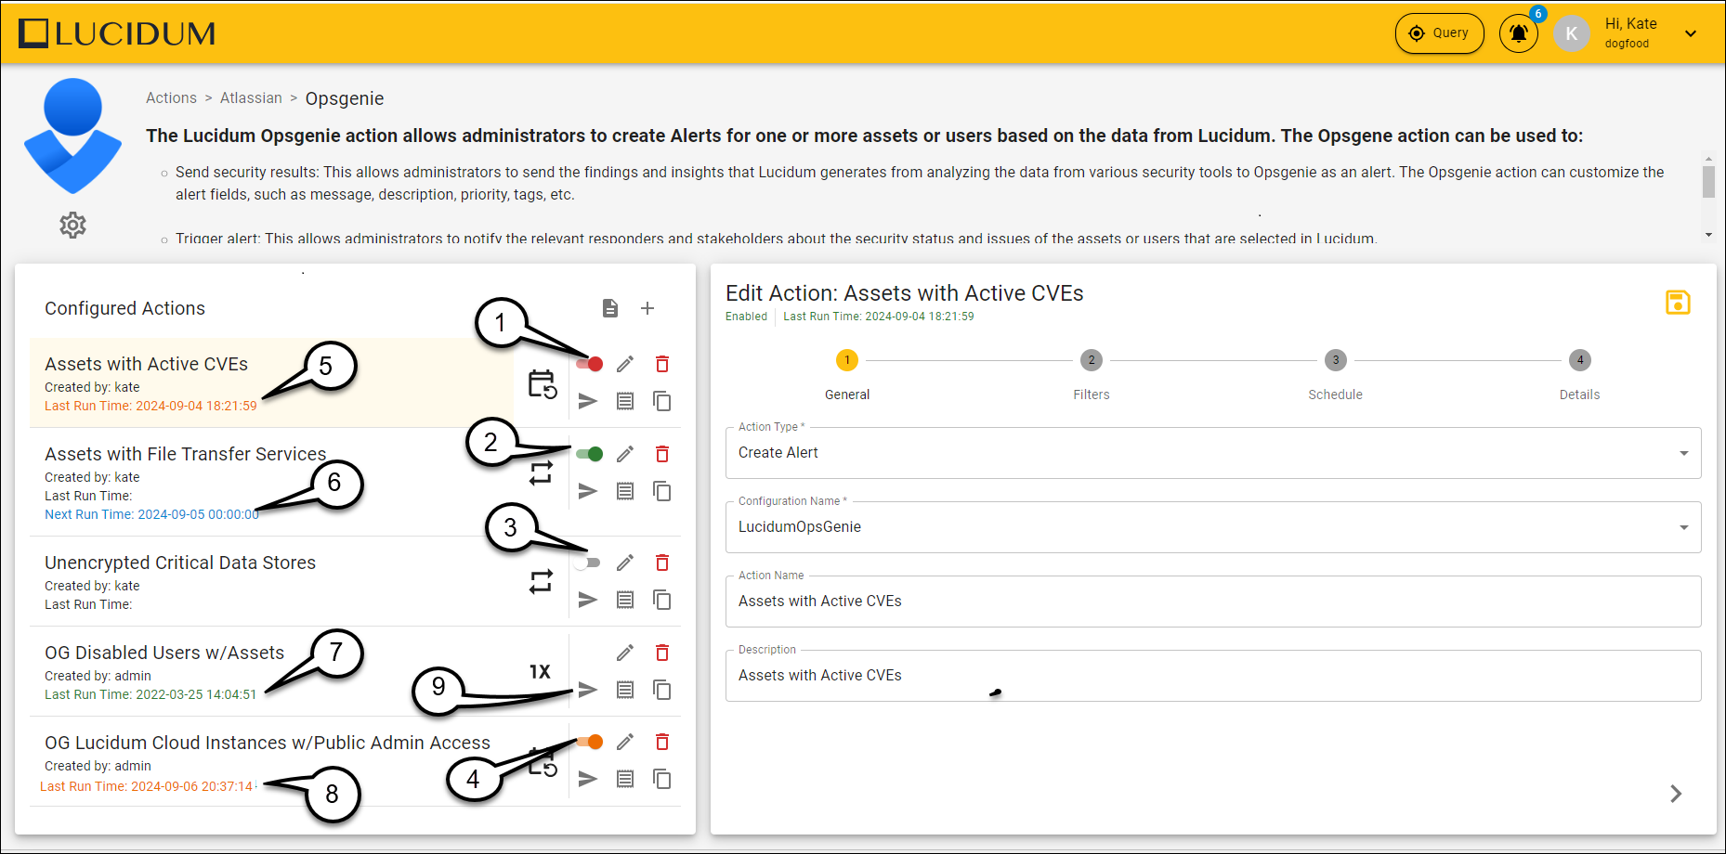This screenshot has height=854, width=1726.
Task: Expand the Hi, Kate user menu
Action: click(x=1691, y=33)
